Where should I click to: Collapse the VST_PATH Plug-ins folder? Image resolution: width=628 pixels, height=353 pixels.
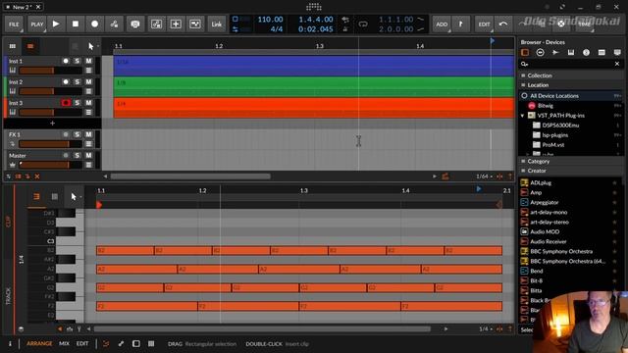tap(523, 116)
